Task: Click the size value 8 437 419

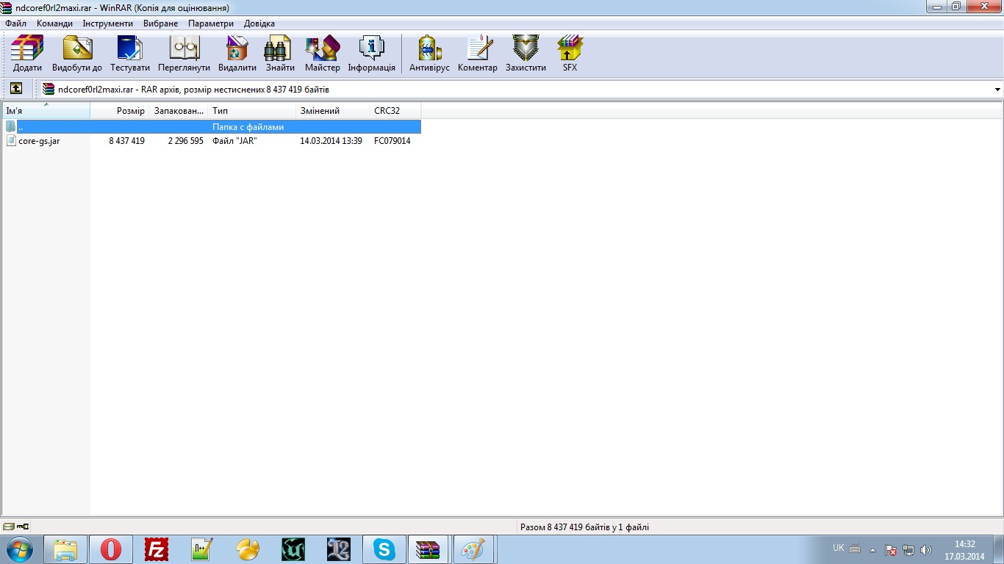Action: click(127, 141)
